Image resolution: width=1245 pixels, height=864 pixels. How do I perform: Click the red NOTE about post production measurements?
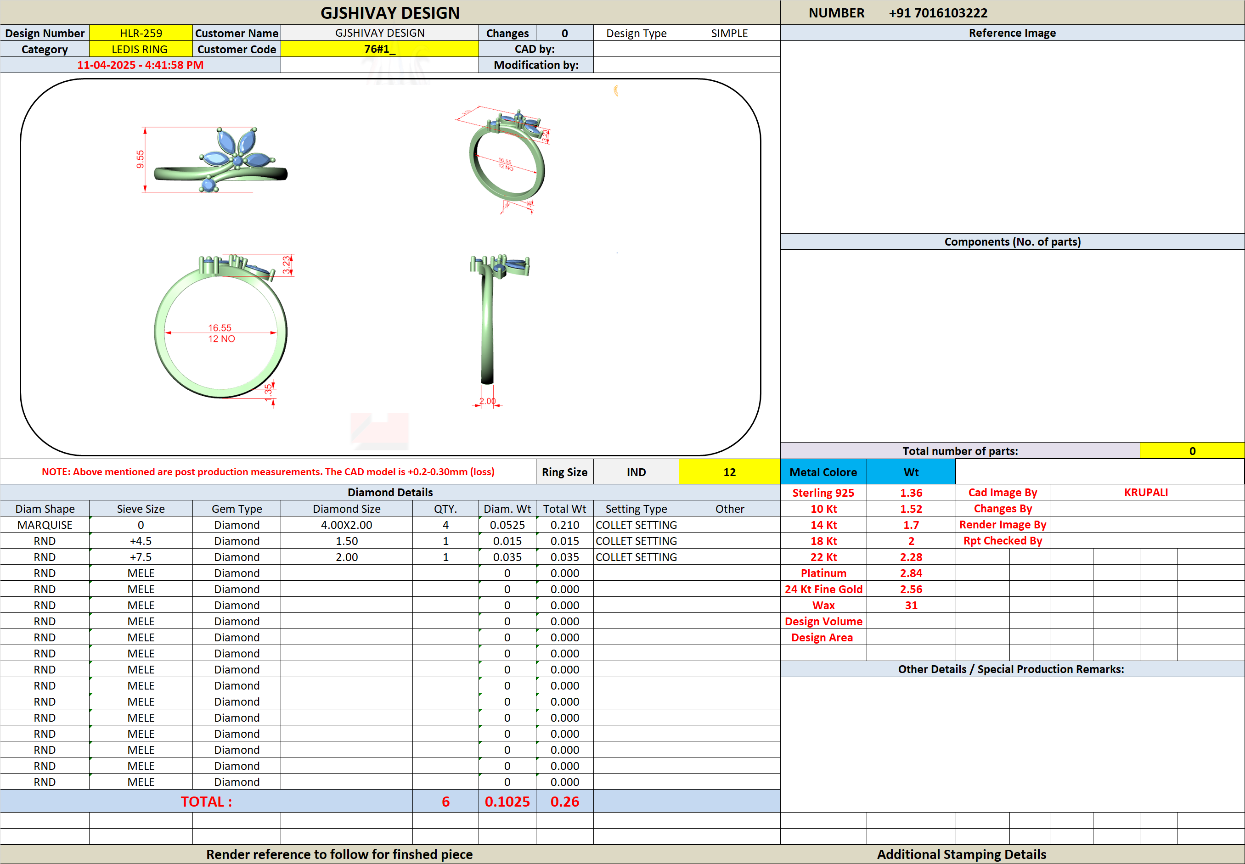coord(268,471)
